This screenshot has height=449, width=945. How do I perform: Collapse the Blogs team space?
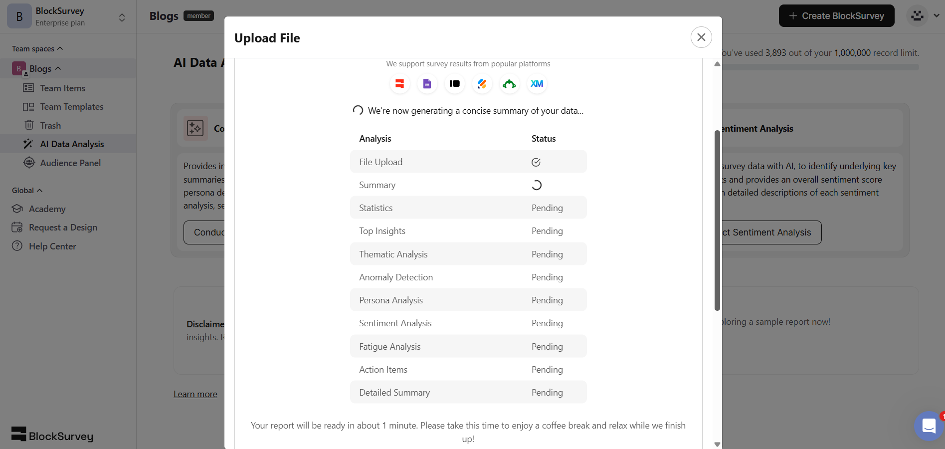pyautogui.click(x=58, y=68)
